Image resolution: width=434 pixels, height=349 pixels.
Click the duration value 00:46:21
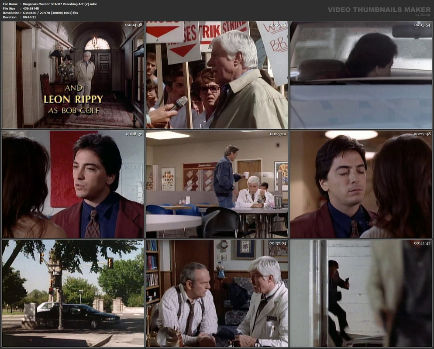[x=30, y=17]
